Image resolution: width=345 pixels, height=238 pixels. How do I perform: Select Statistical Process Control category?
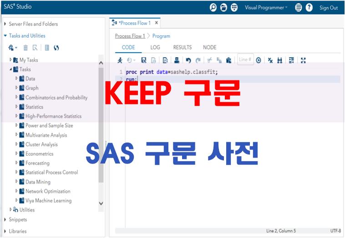pos(52,172)
